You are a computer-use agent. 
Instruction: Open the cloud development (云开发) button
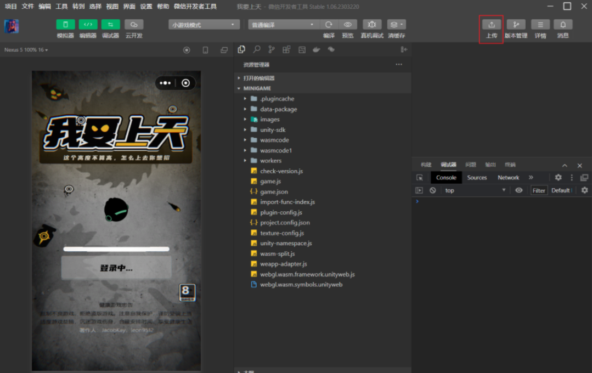point(134,25)
